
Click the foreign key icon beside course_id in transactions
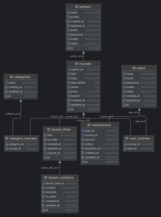[83, 135]
